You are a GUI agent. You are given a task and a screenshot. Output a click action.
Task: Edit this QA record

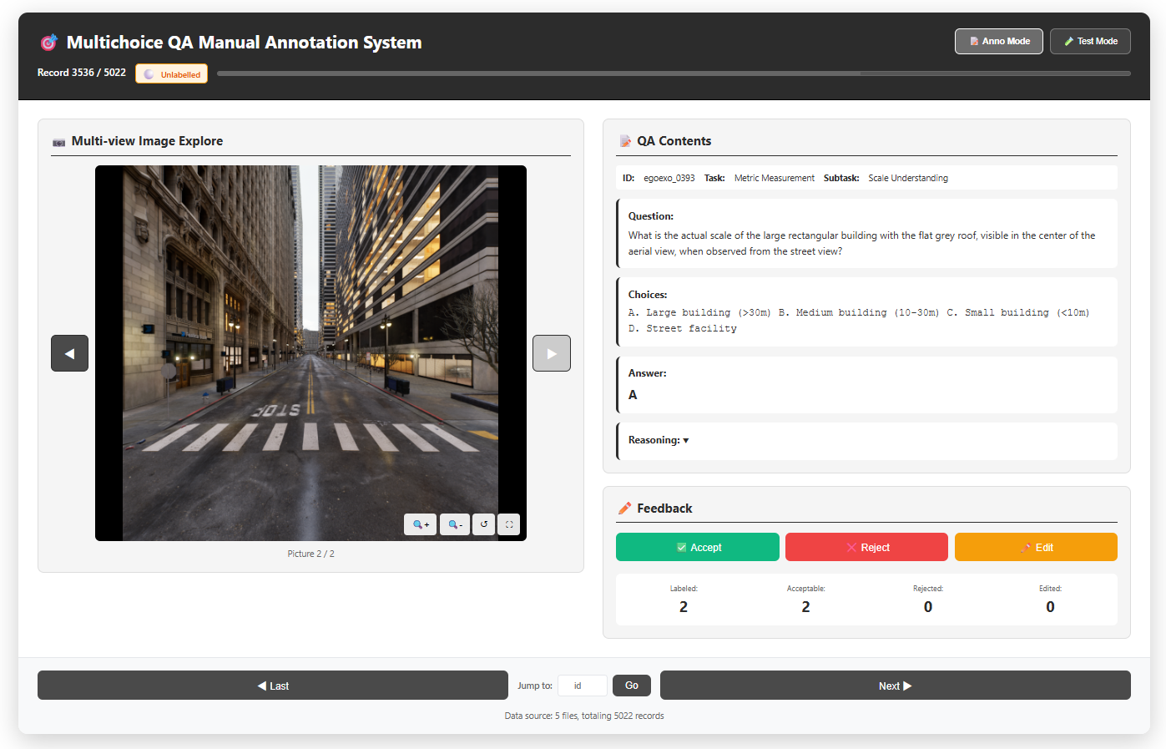pyautogui.click(x=1035, y=547)
